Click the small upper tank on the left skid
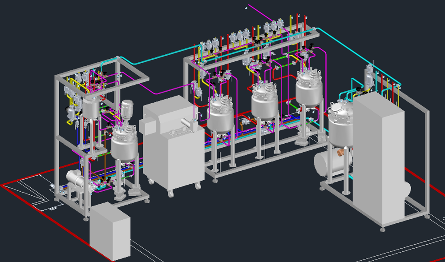Image resolution: width=445 pixels, height=262 pixels. (x=91, y=108)
